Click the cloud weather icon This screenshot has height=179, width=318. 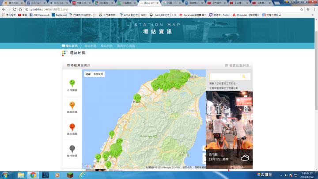click(x=245, y=158)
